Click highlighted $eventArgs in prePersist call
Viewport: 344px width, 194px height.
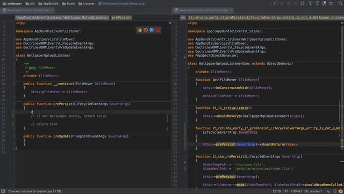(246, 144)
